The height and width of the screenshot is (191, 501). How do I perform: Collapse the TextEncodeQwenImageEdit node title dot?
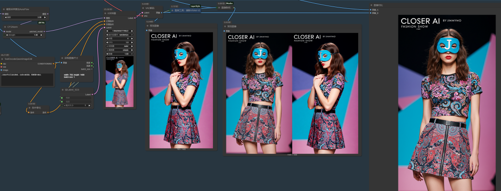[x=2, y=59]
